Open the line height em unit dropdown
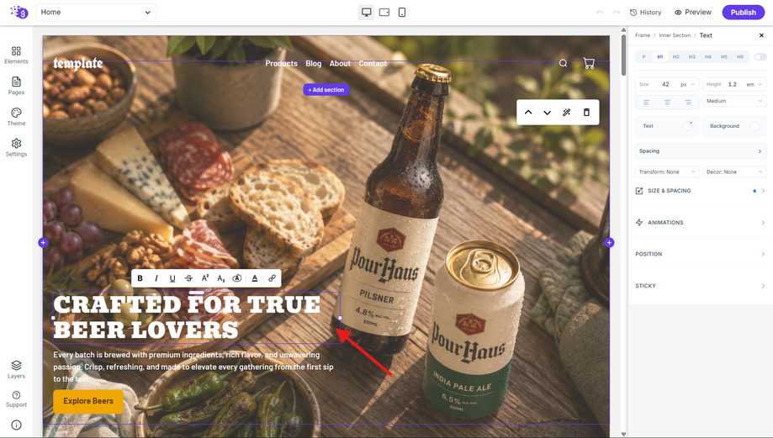 (x=754, y=84)
